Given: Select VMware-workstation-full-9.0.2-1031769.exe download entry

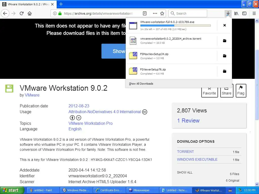Looking at the screenshot, I should point(171,26).
